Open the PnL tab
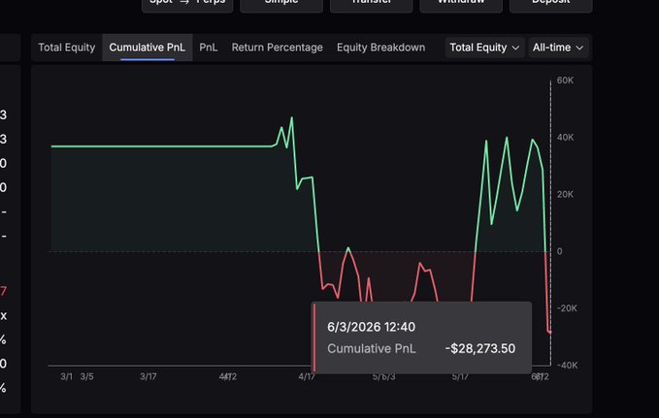 [209, 48]
